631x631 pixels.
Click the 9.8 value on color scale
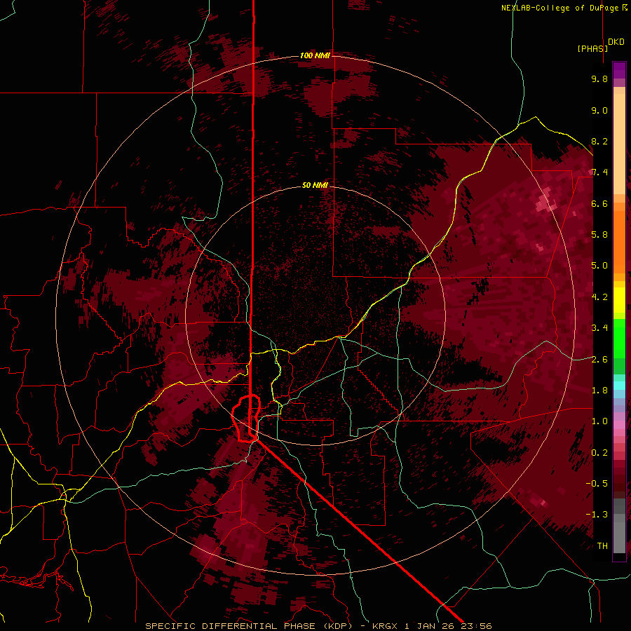(599, 79)
